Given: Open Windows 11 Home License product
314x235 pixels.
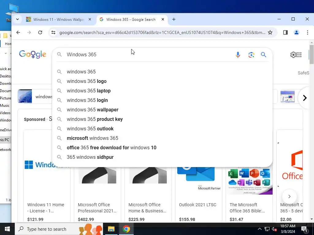Looking at the screenshot, I should pos(46,208).
